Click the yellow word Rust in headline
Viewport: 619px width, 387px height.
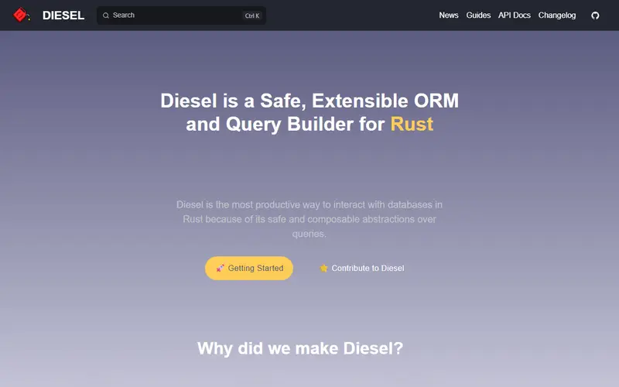412,124
